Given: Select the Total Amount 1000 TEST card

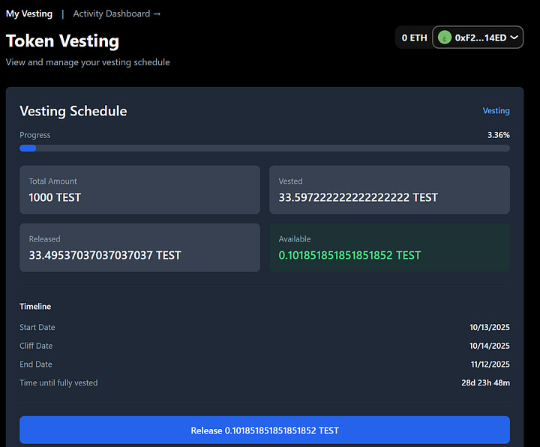Looking at the screenshot, I should click(139, 190).
